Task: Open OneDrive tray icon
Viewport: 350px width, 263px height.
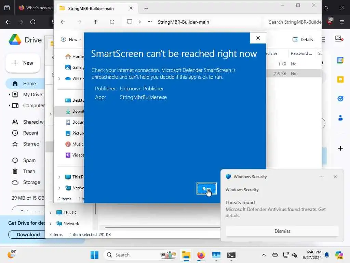Action: coord(275,255)
